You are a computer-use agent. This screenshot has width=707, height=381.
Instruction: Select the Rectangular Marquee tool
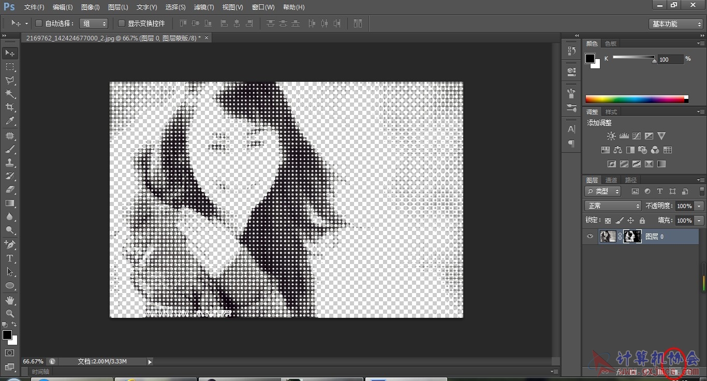[x=10, y=67]
